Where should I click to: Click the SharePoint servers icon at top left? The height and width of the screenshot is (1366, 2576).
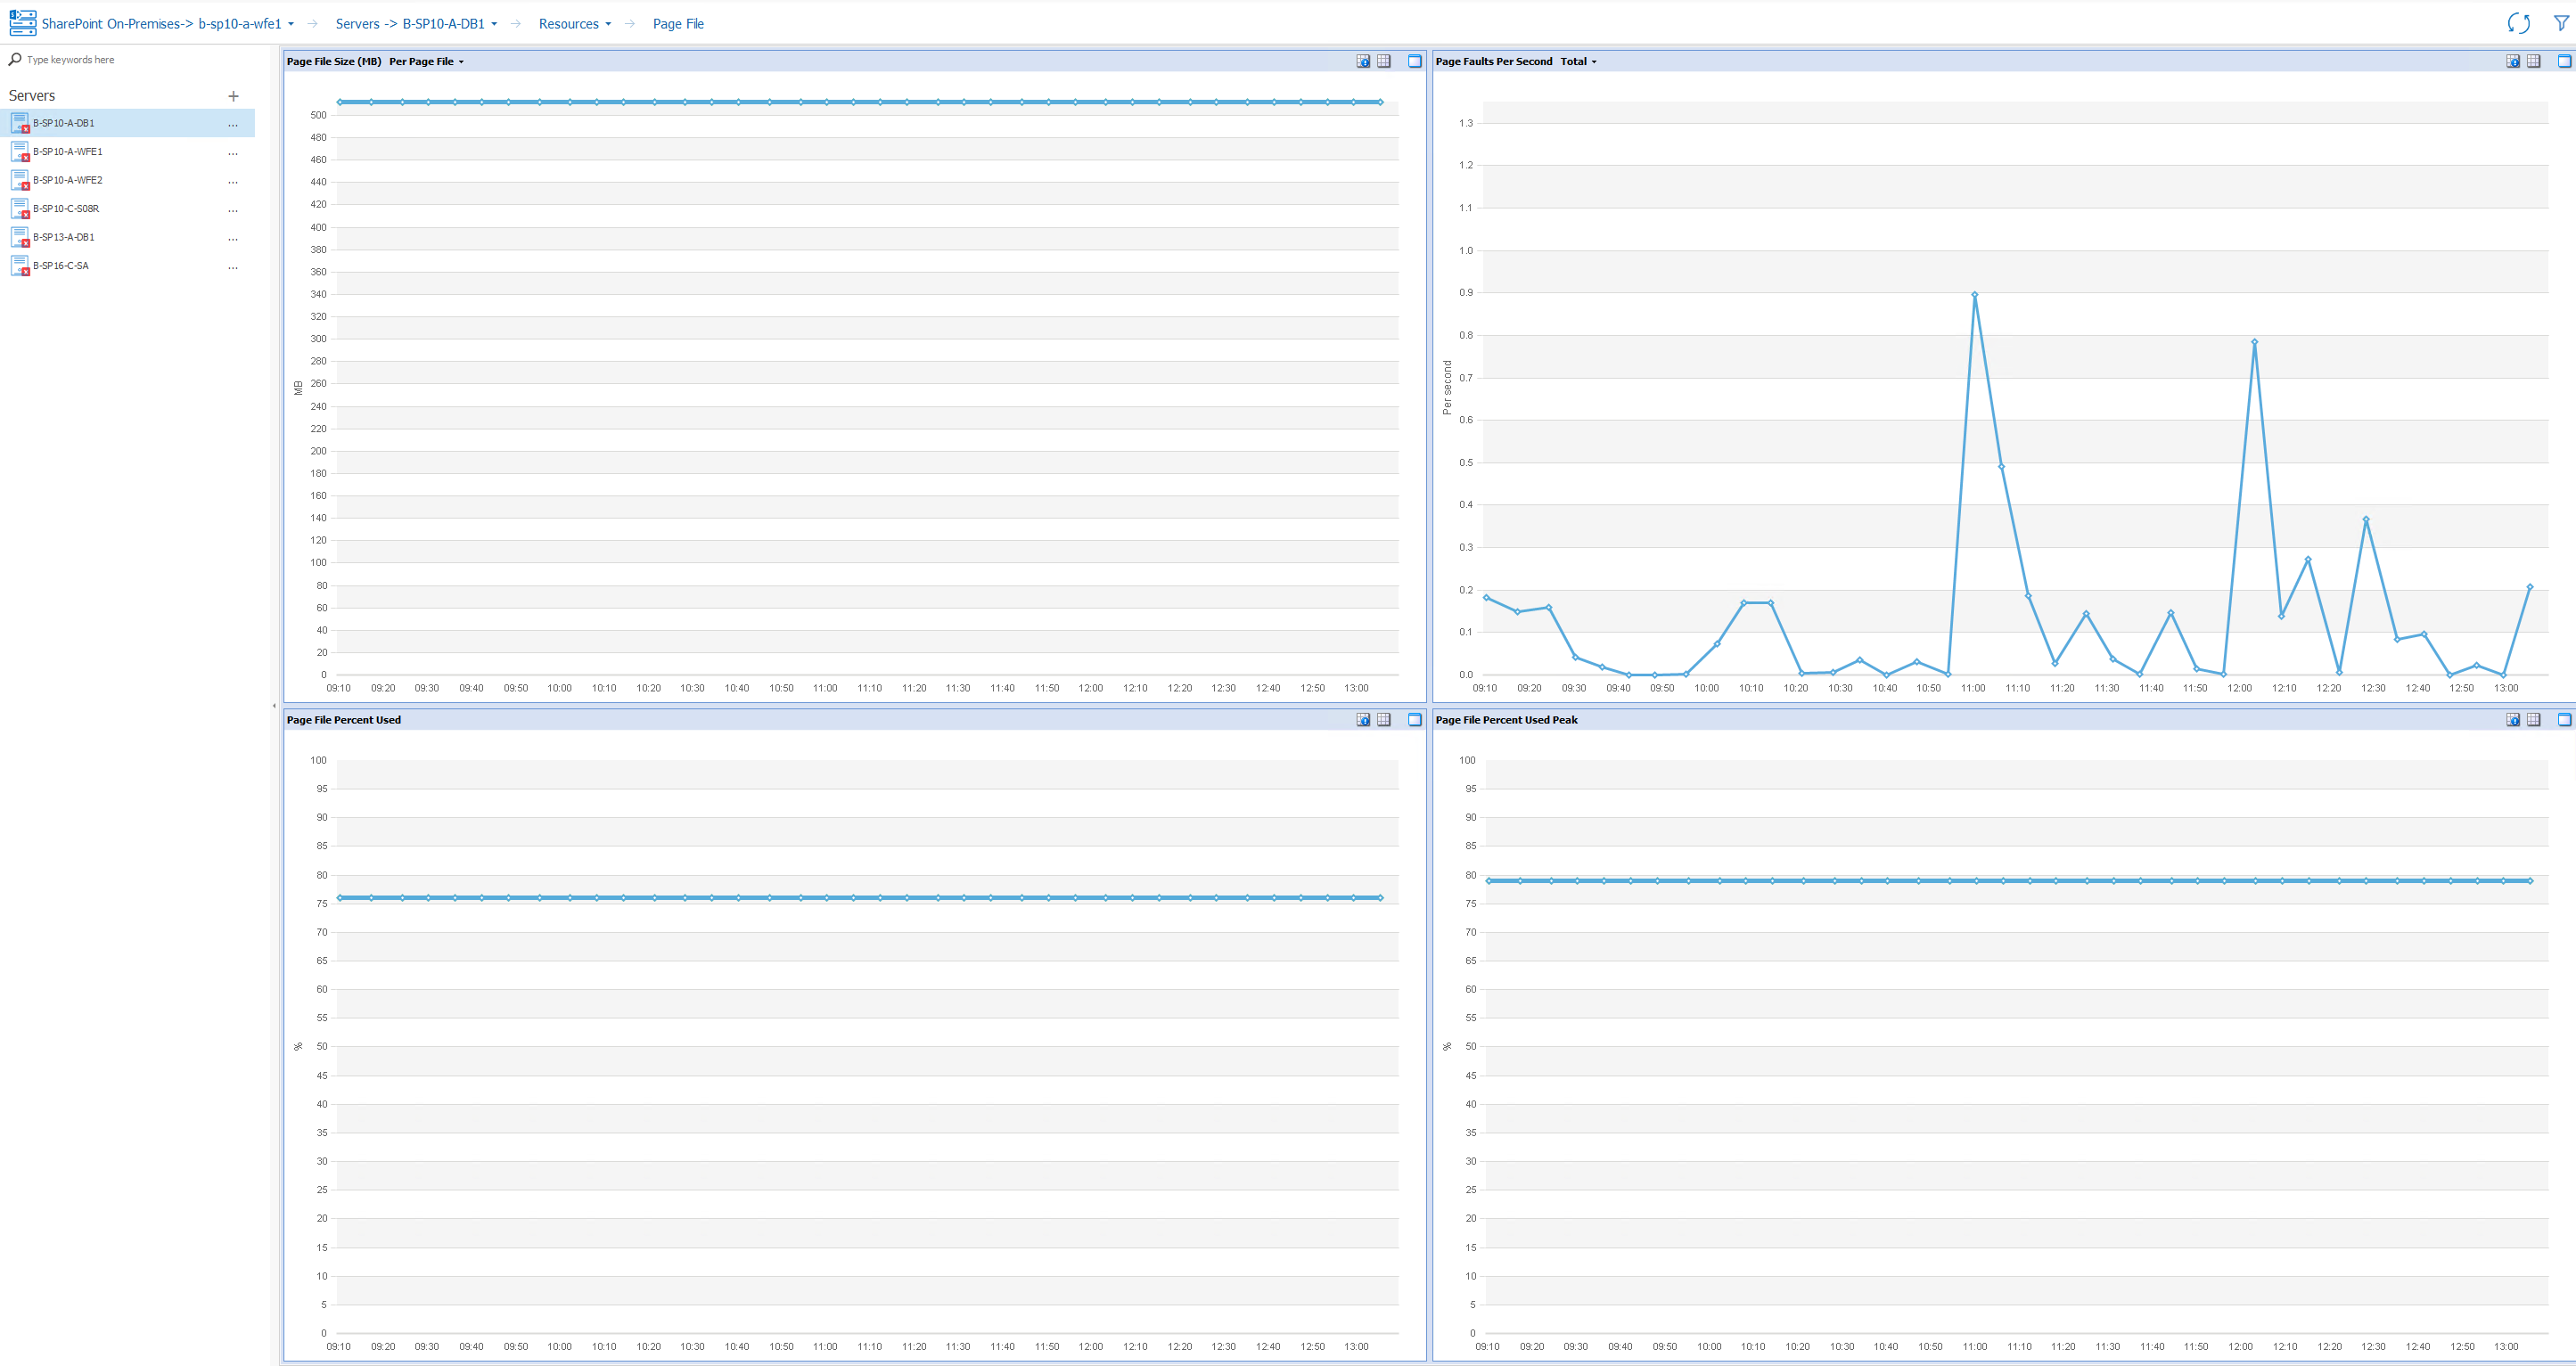tap(22, 23)
